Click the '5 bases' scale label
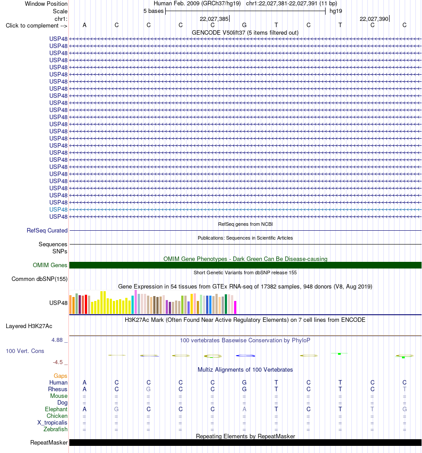Image resolution: width=422 pixels, height=453 pixels. pos(154,11)
